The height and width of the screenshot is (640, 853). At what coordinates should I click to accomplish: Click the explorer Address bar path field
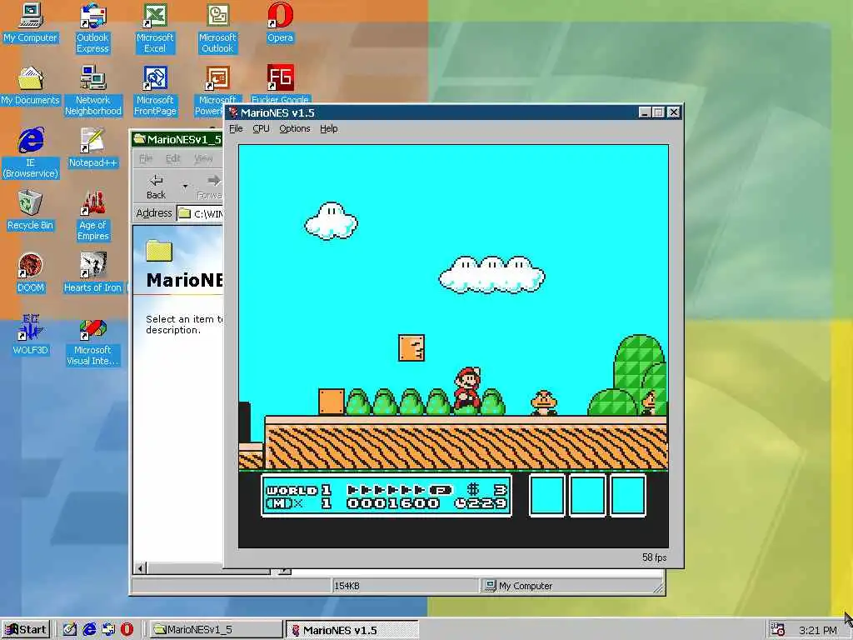[201, 213]
